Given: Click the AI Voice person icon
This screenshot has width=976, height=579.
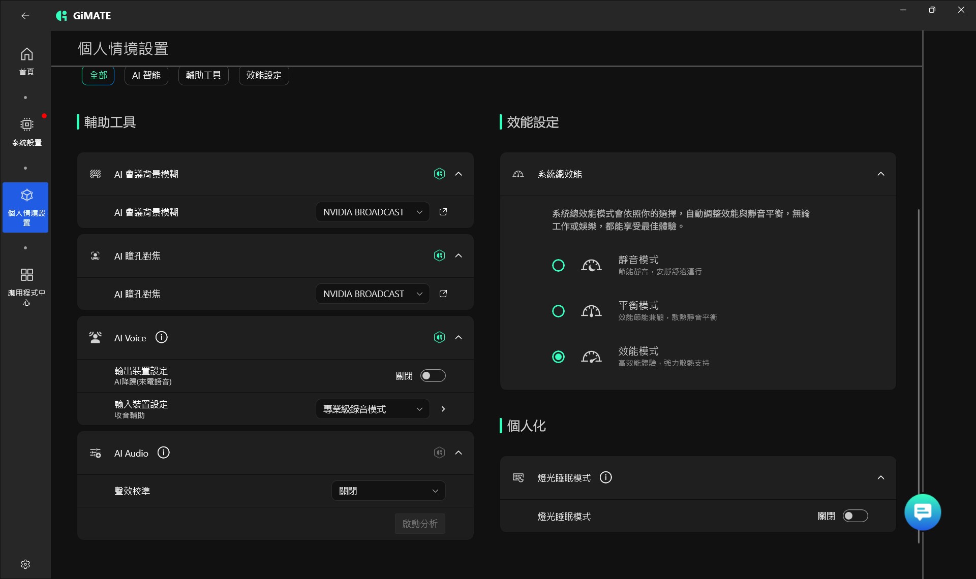Looking at the screenshot, I should click(x=95, y=337).
